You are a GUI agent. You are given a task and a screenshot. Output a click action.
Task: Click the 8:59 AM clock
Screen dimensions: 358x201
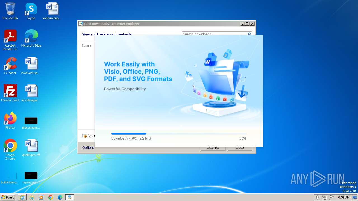pos(344,197)
